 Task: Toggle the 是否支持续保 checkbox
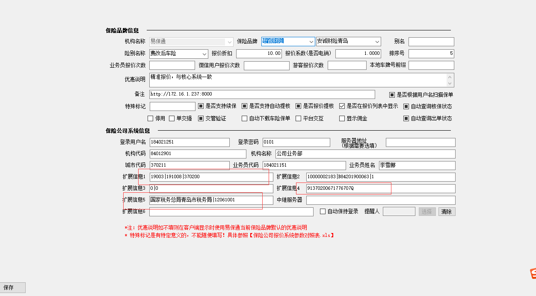[201, 106]
